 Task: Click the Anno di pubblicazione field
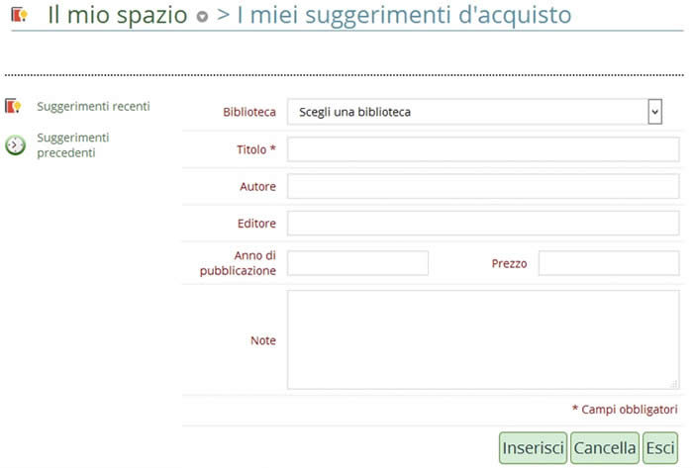tap(357, 263)
